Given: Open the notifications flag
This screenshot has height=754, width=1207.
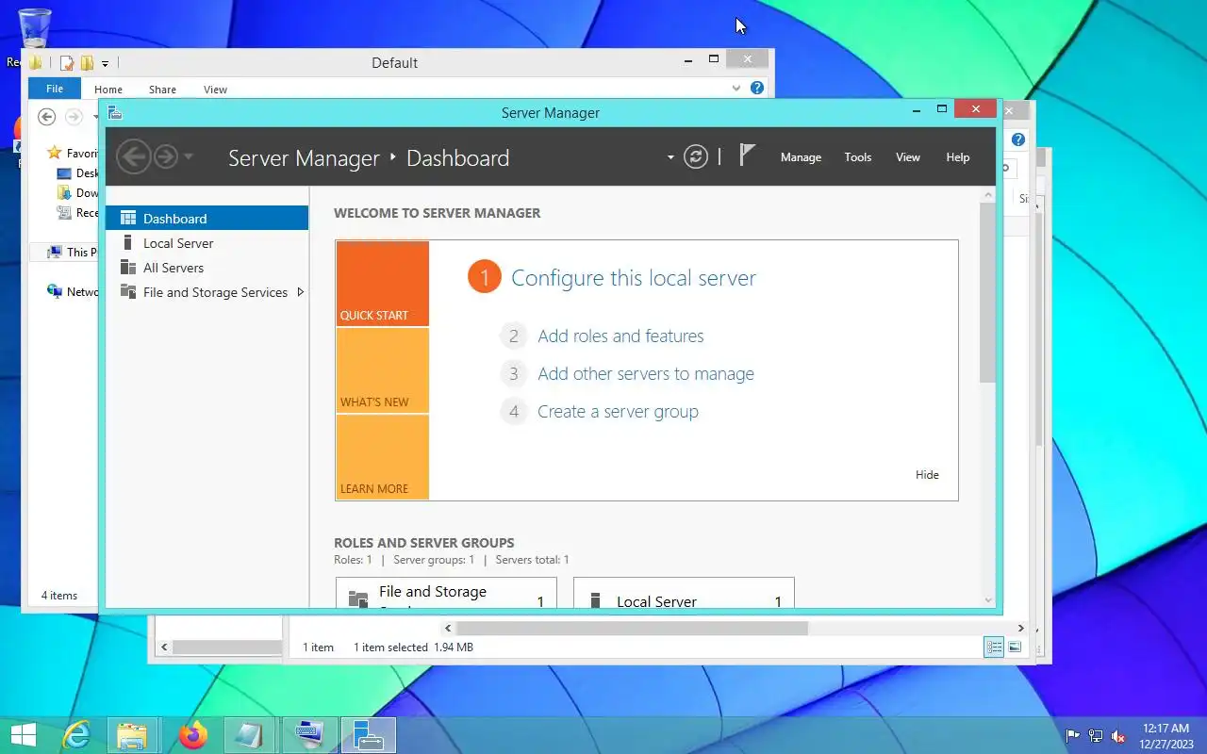Looking at the screenshot, I should pyautogui.click(x=747, y=155).
